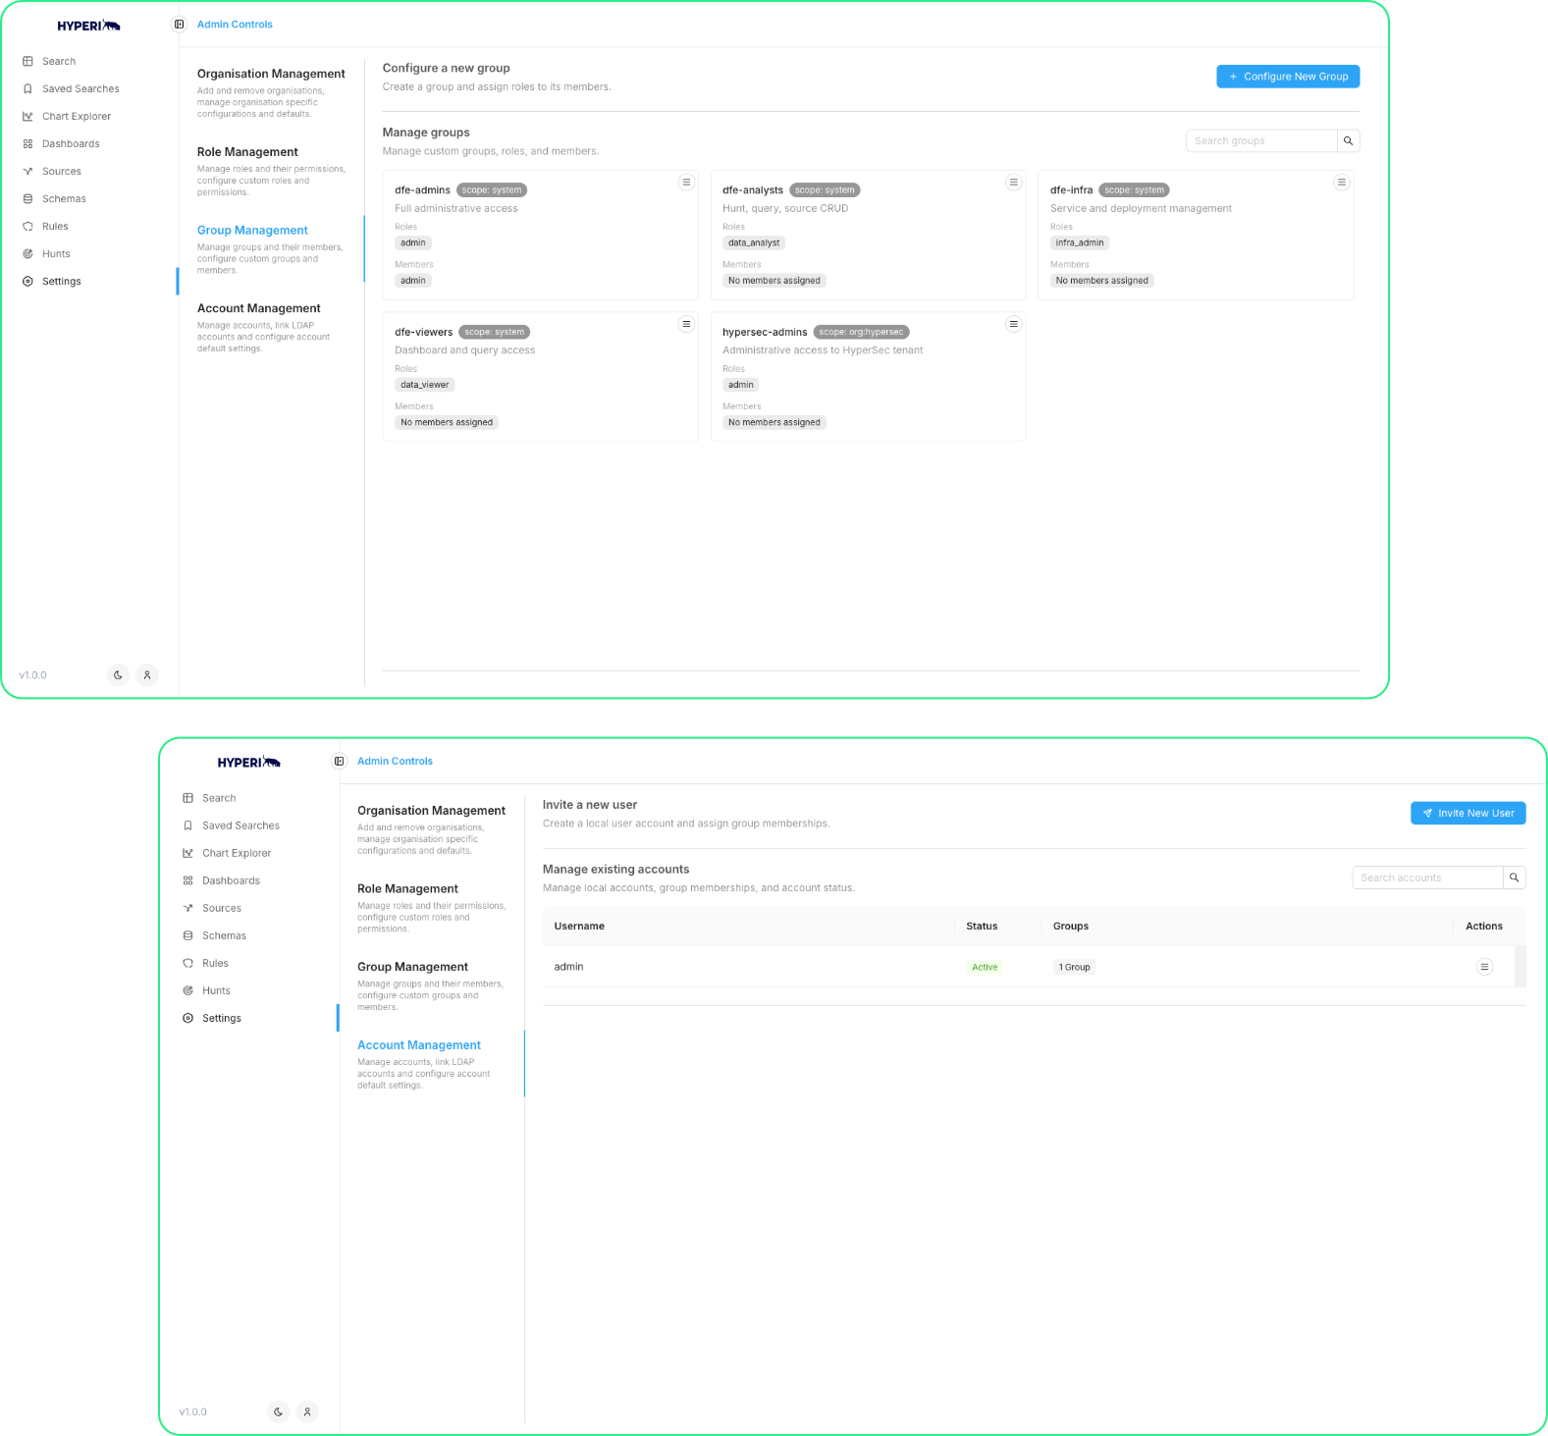Click Configure New Group button
The height and width of the screenshot is (1436, 1548).
point(1288,77)
